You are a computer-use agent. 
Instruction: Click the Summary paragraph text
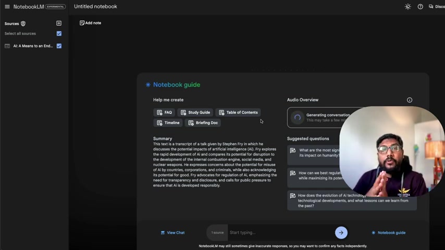point(215,165)
